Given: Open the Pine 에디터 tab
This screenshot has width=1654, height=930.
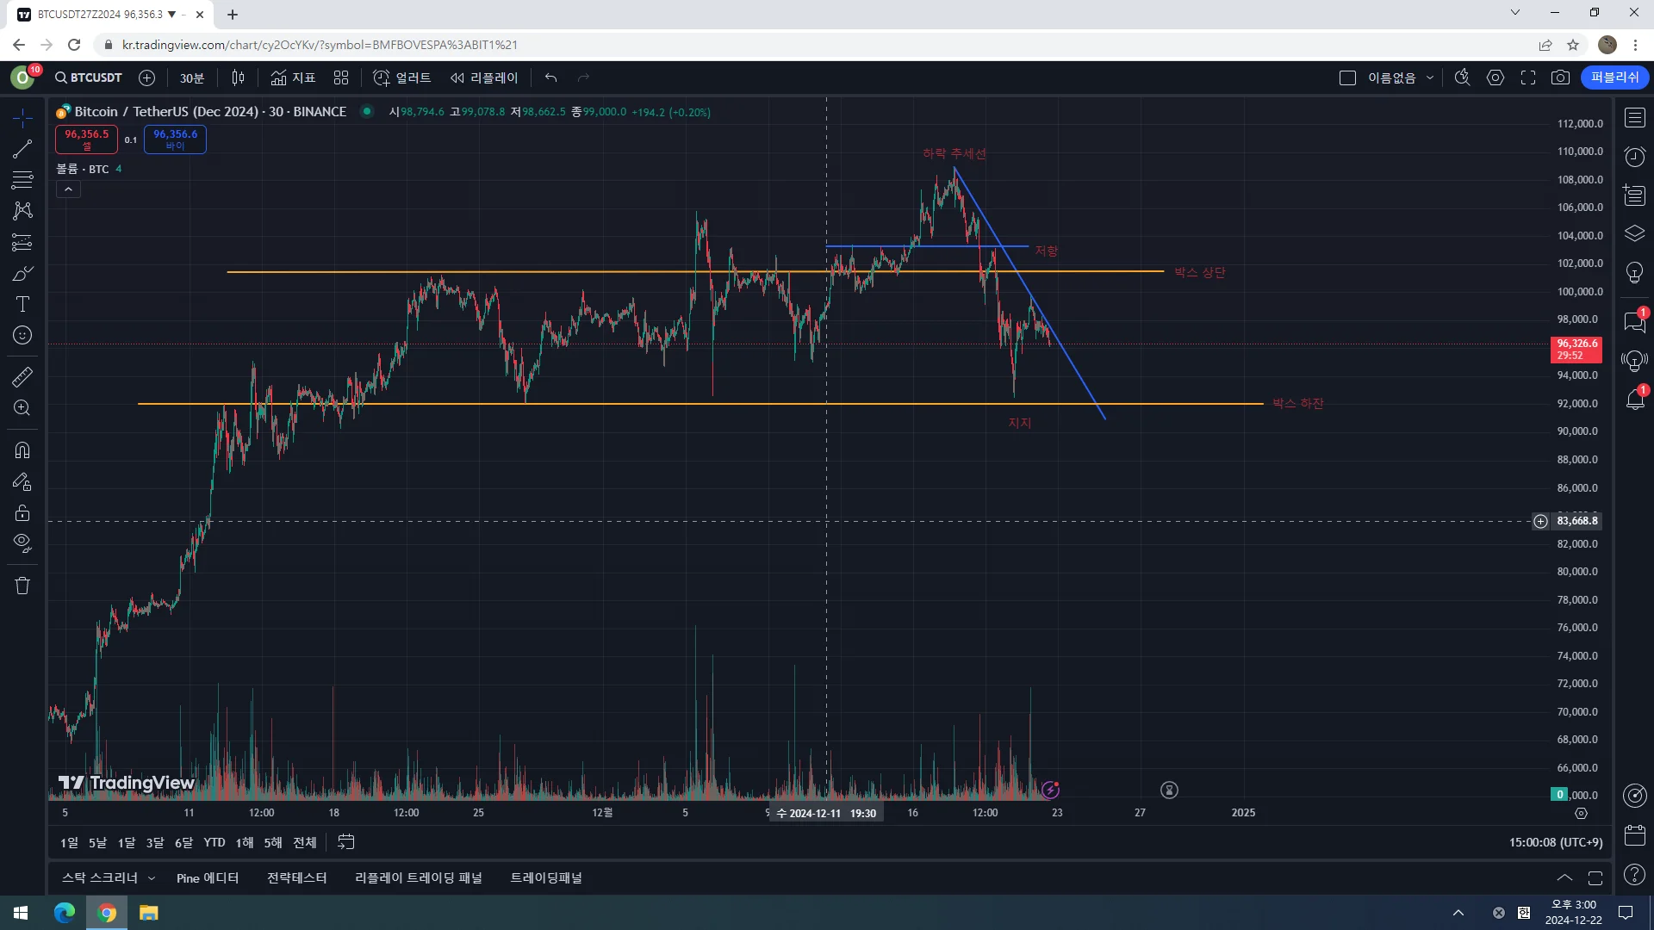Looking at the screenshot, I should click(207, 877).
